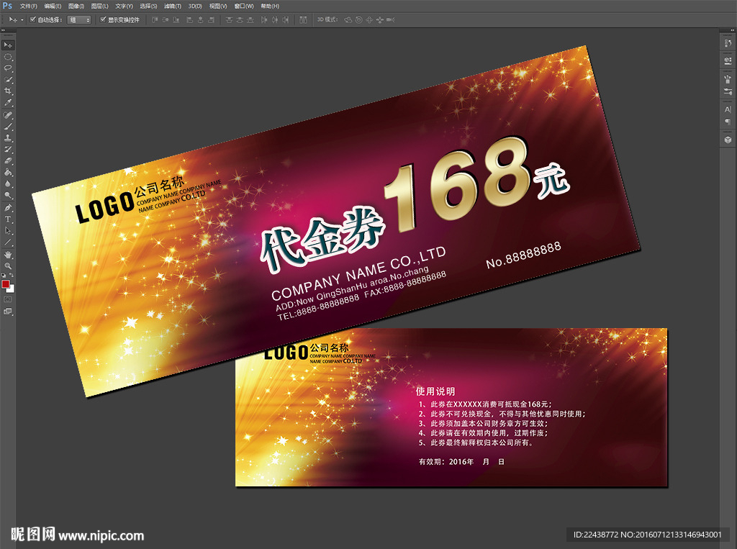Viewport: 737px width, 549px height.
Task: Open the 3D(D) menu
Action: click(195, 6)
